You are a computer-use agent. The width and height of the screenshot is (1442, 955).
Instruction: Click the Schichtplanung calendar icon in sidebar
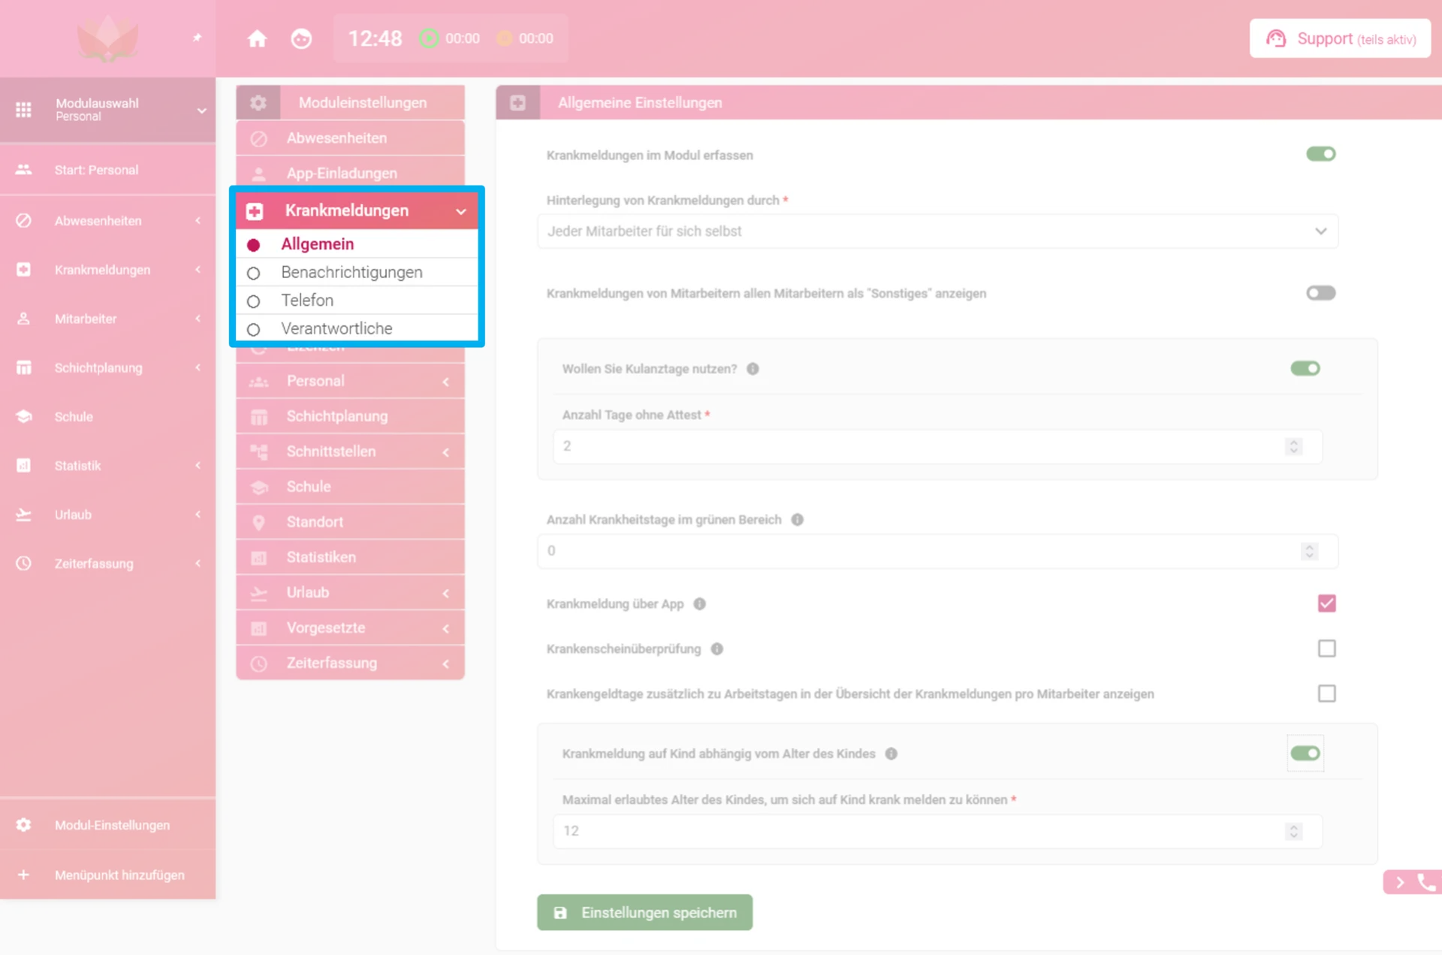point(24,367)
